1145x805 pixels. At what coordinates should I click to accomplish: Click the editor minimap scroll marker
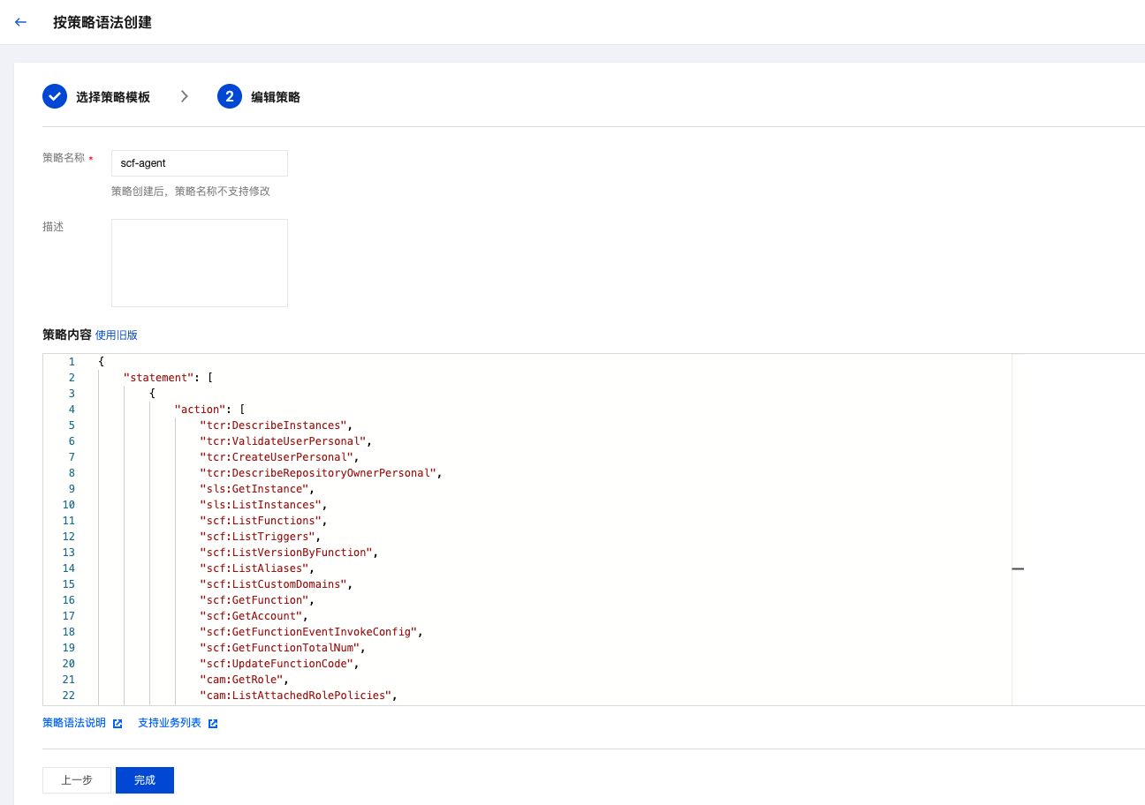[x=1018, y=569]
